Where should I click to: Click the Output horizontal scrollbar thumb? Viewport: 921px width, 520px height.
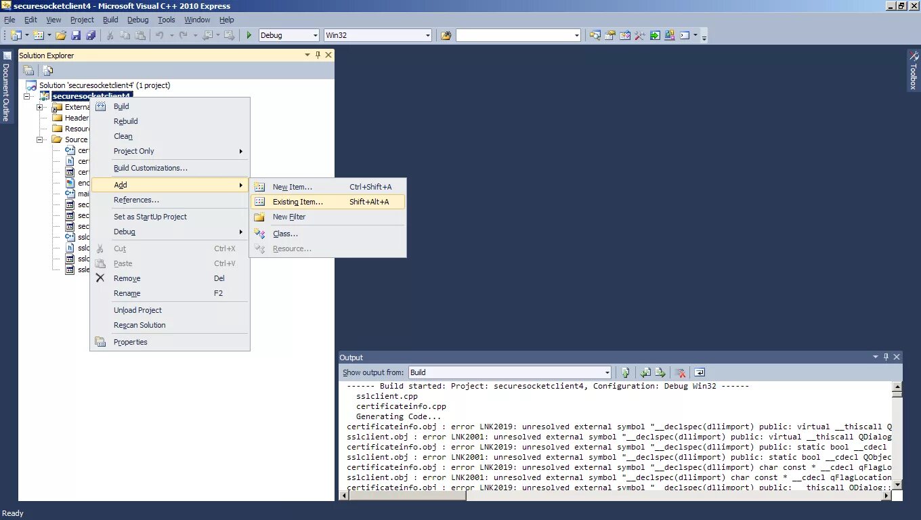coord(408,496)
